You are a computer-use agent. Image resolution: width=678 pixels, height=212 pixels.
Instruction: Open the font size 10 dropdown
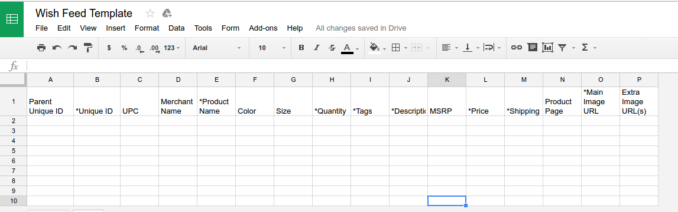[272, 48]
